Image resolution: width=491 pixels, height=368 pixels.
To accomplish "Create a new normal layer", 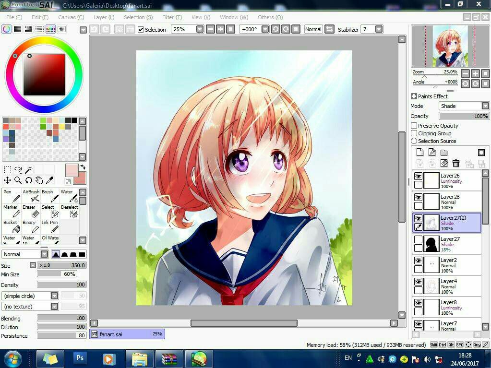I will 420,153.
